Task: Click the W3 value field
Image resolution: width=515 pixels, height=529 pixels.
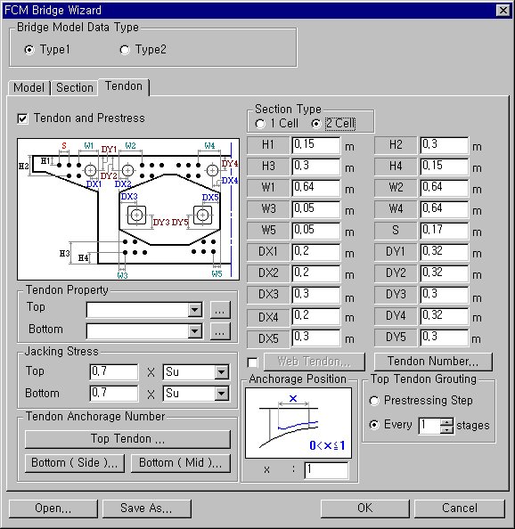Action: pyautogui.click(x=316, y=209)
